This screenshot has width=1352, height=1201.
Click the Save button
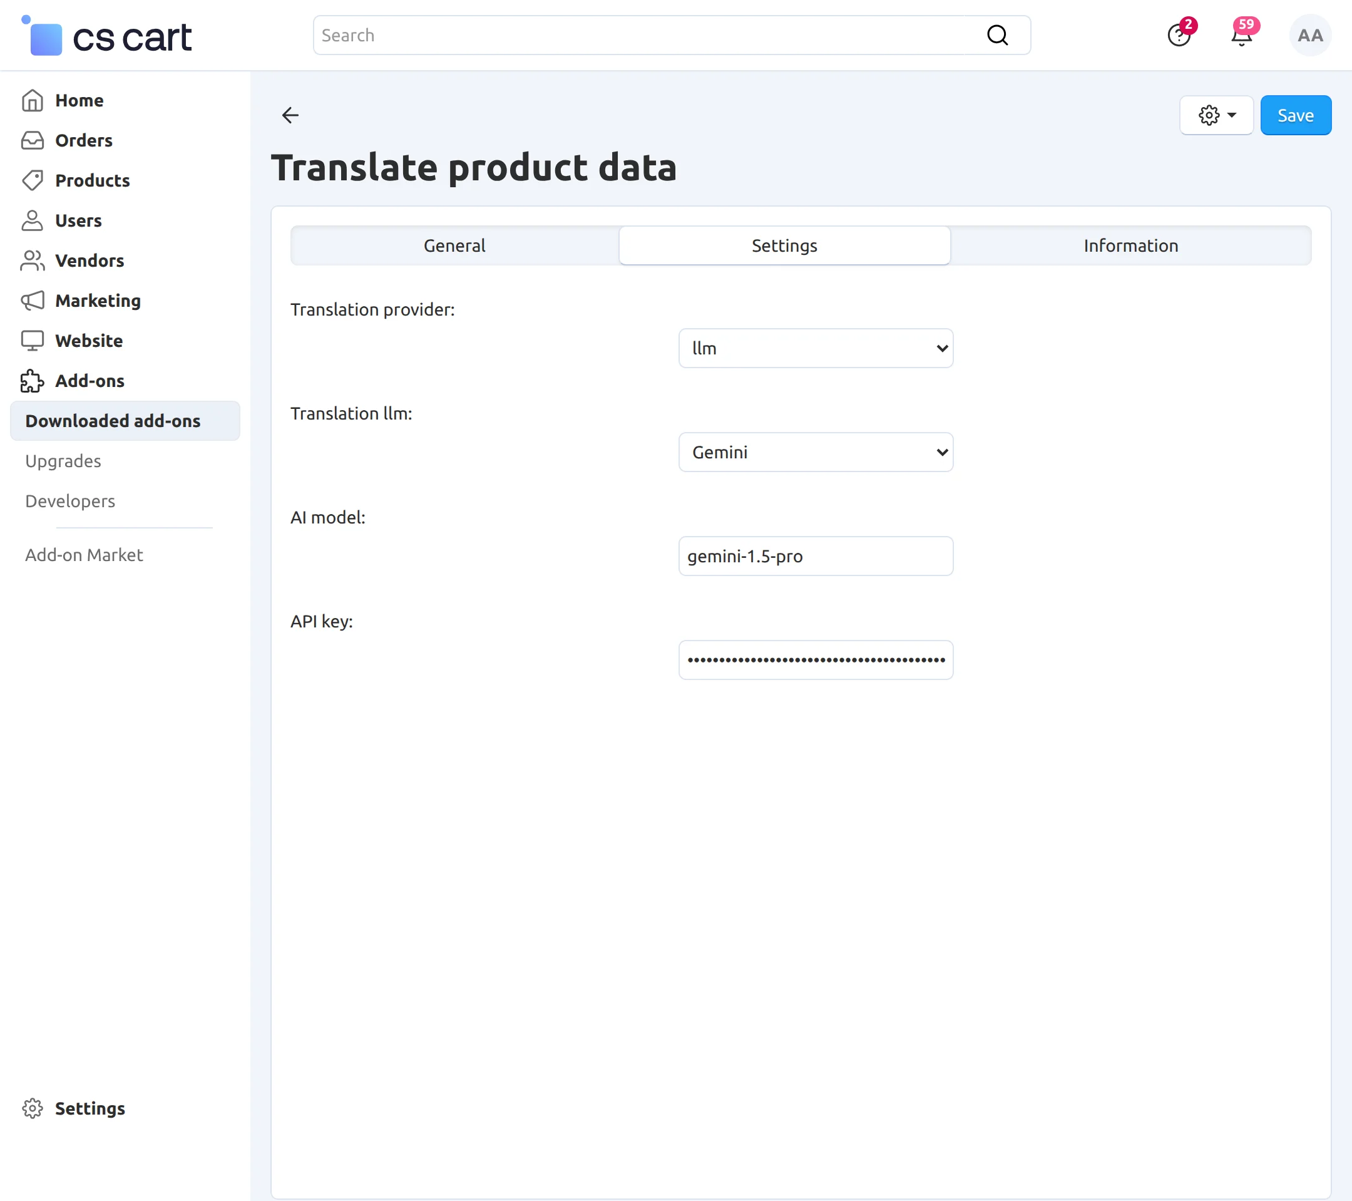coord(1295,115)
